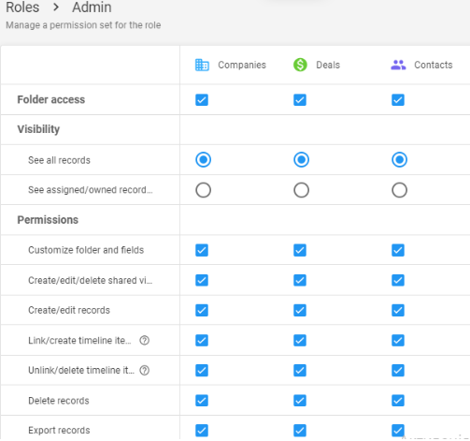Viewport: 470px width, 441px height.
Task: Open help icon for Link/create timeline items
Action: [x=145, y=340]
